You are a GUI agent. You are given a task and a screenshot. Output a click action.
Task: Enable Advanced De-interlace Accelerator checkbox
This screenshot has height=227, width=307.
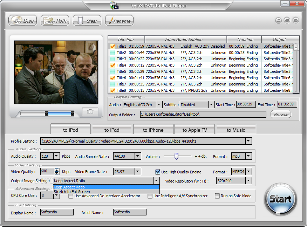click(x=71, y=196)
